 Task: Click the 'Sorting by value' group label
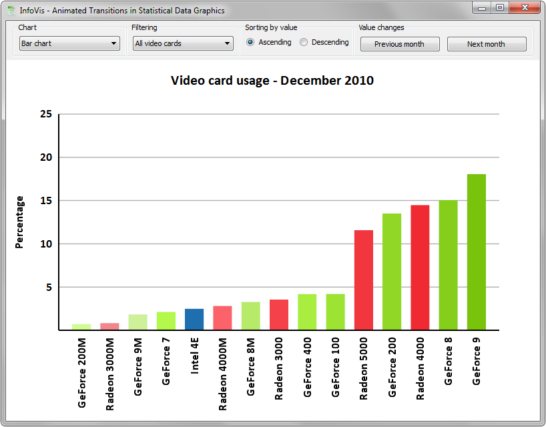[x=271, y=27]
